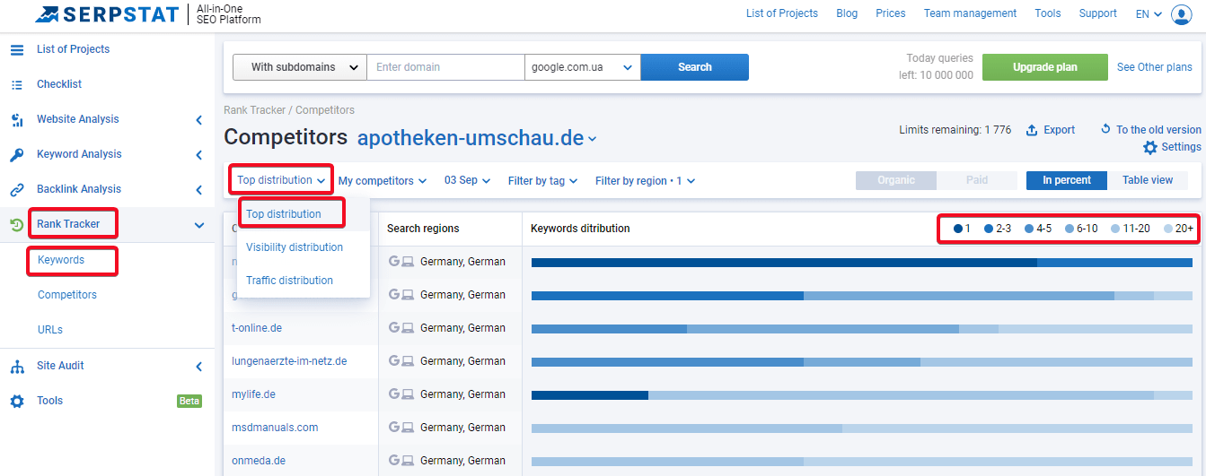Open the Prices link in header

coord(890,13)
